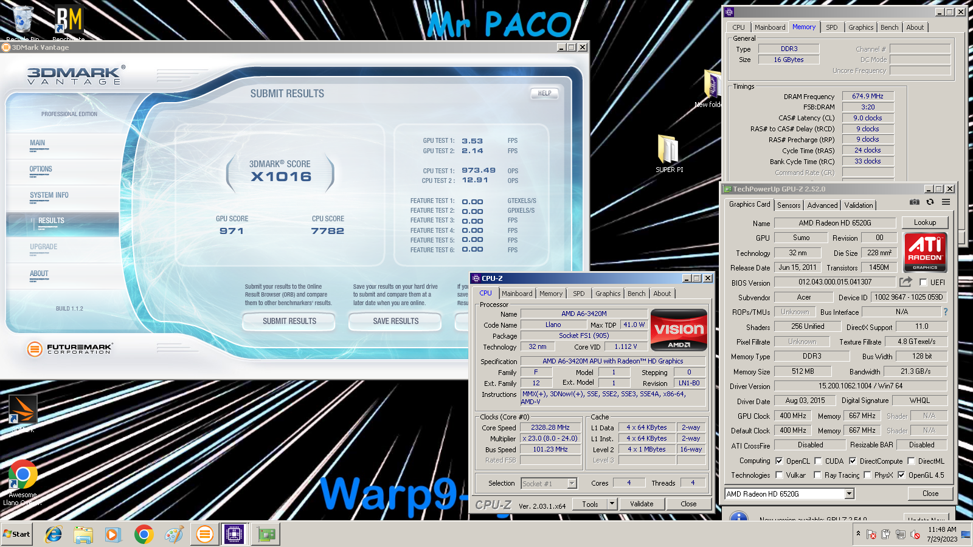Image resolution: width=973 pixels, height=547 pixels.
Task: Open Google Chrome from the taskbar
Action: click(x=144, y=534)
